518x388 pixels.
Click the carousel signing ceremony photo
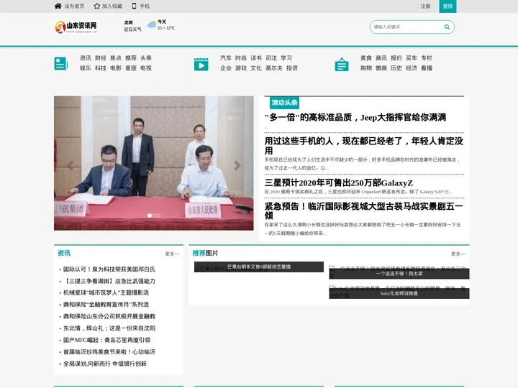pyautogui.click(x=154, y=163)
